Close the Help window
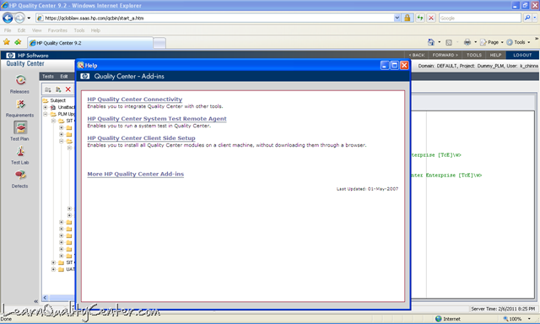This screenshot has width=540, height=324. pyautogui.click(x=404, y=66)
